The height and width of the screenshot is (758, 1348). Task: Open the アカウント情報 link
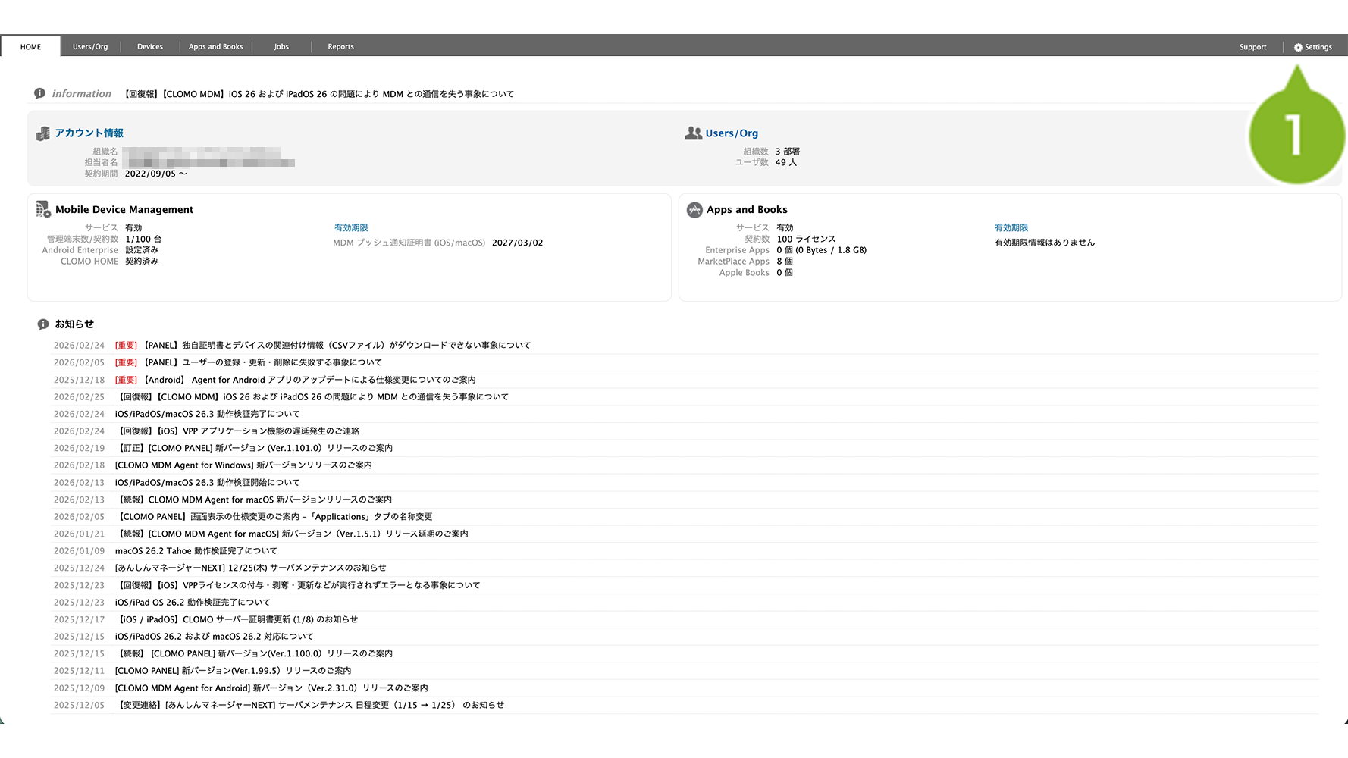[x=89, y=133]
